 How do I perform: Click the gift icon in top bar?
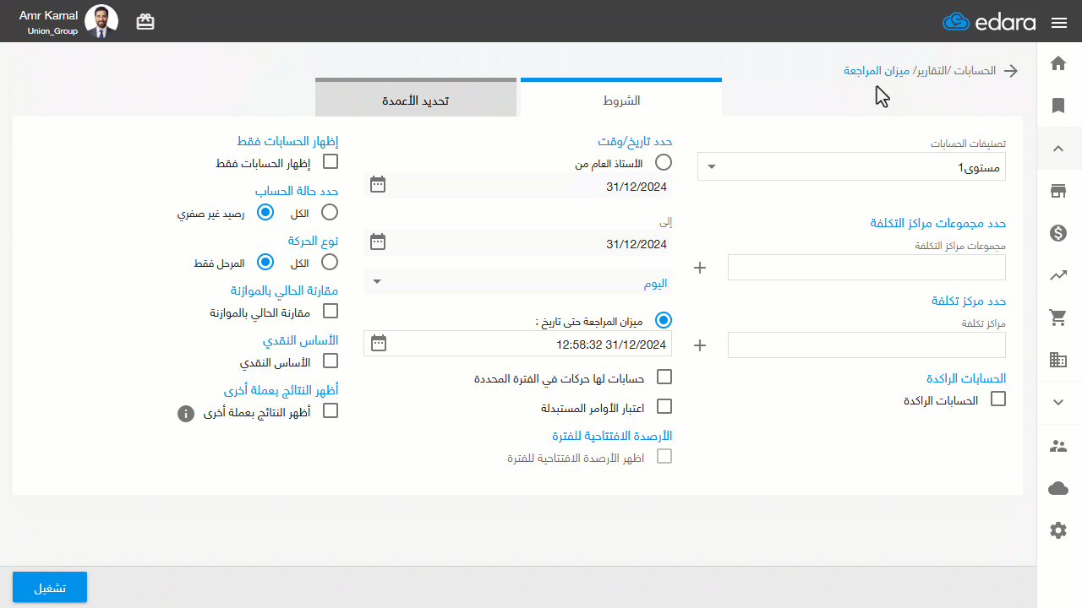(145, 23)
